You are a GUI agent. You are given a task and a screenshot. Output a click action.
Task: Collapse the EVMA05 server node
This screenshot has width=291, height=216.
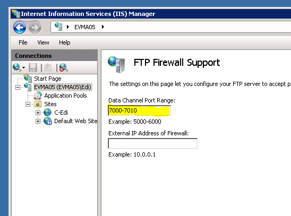click(x=18, y=87)
